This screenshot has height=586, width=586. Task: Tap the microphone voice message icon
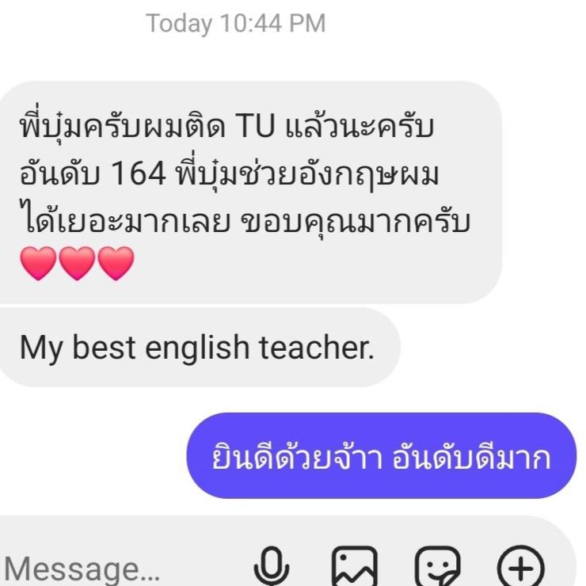coord(272,566)
